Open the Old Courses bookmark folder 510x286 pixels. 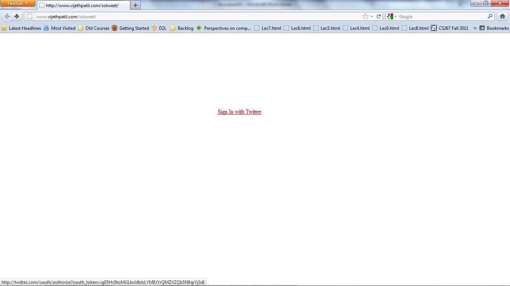point(94,28)
